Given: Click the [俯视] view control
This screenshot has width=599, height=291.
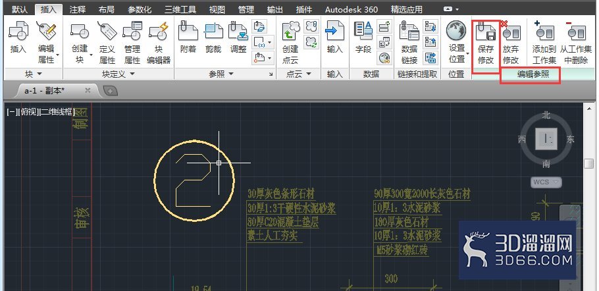Looking at the screenshot, I should click(x=28, y=112).
